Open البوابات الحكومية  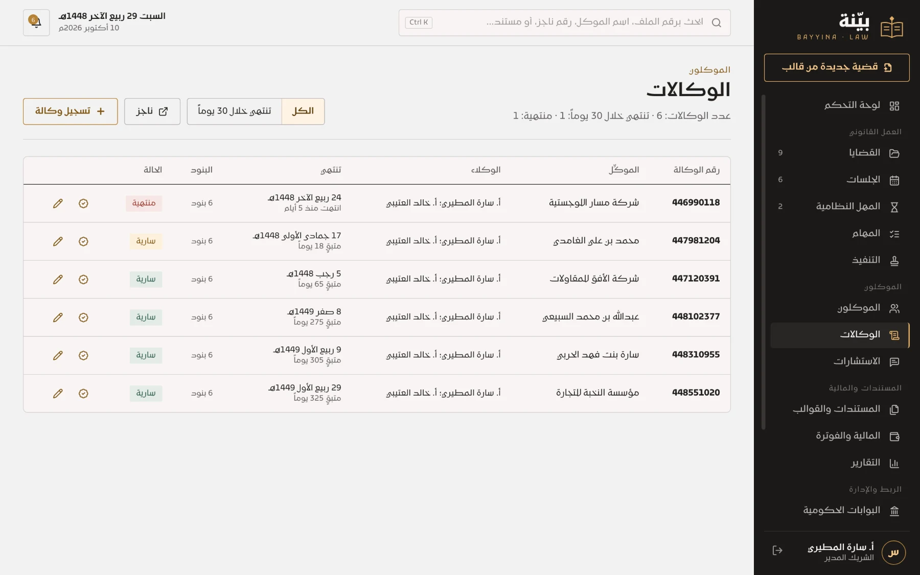pos(839,510)
